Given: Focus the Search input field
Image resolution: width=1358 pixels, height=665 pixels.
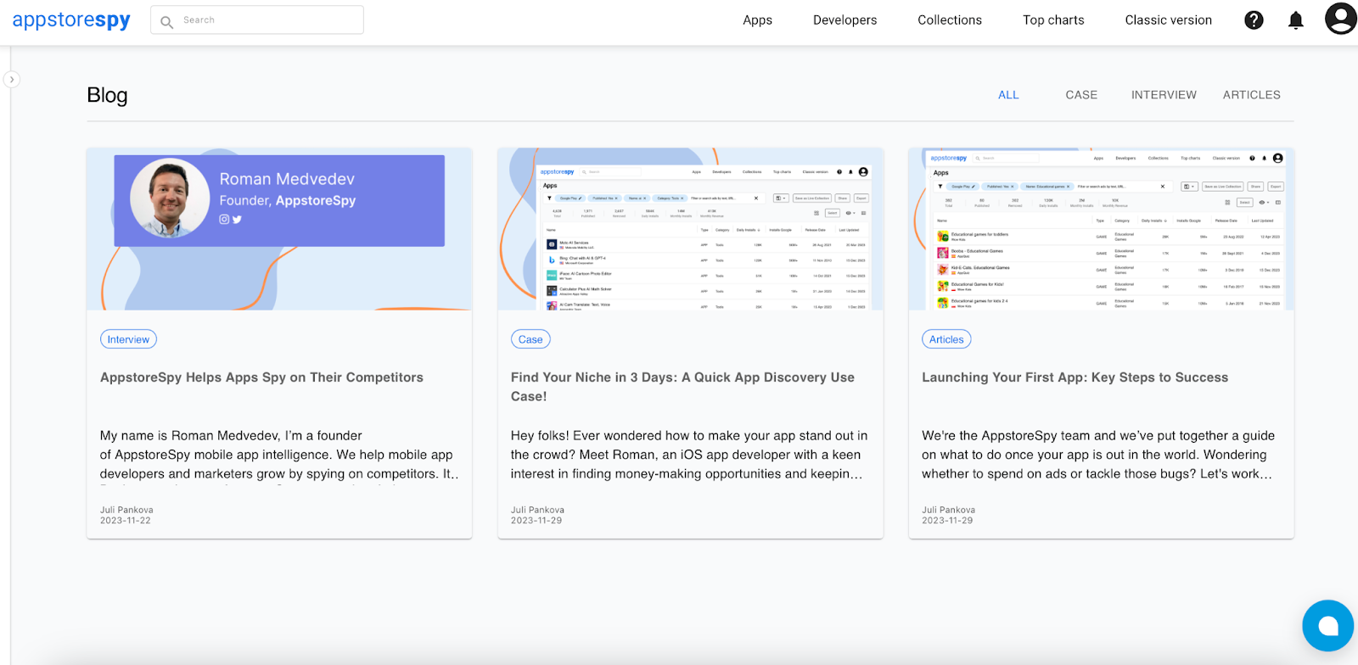Looking at the screenshot, I should pyautogui.click(x=257, y=20).
